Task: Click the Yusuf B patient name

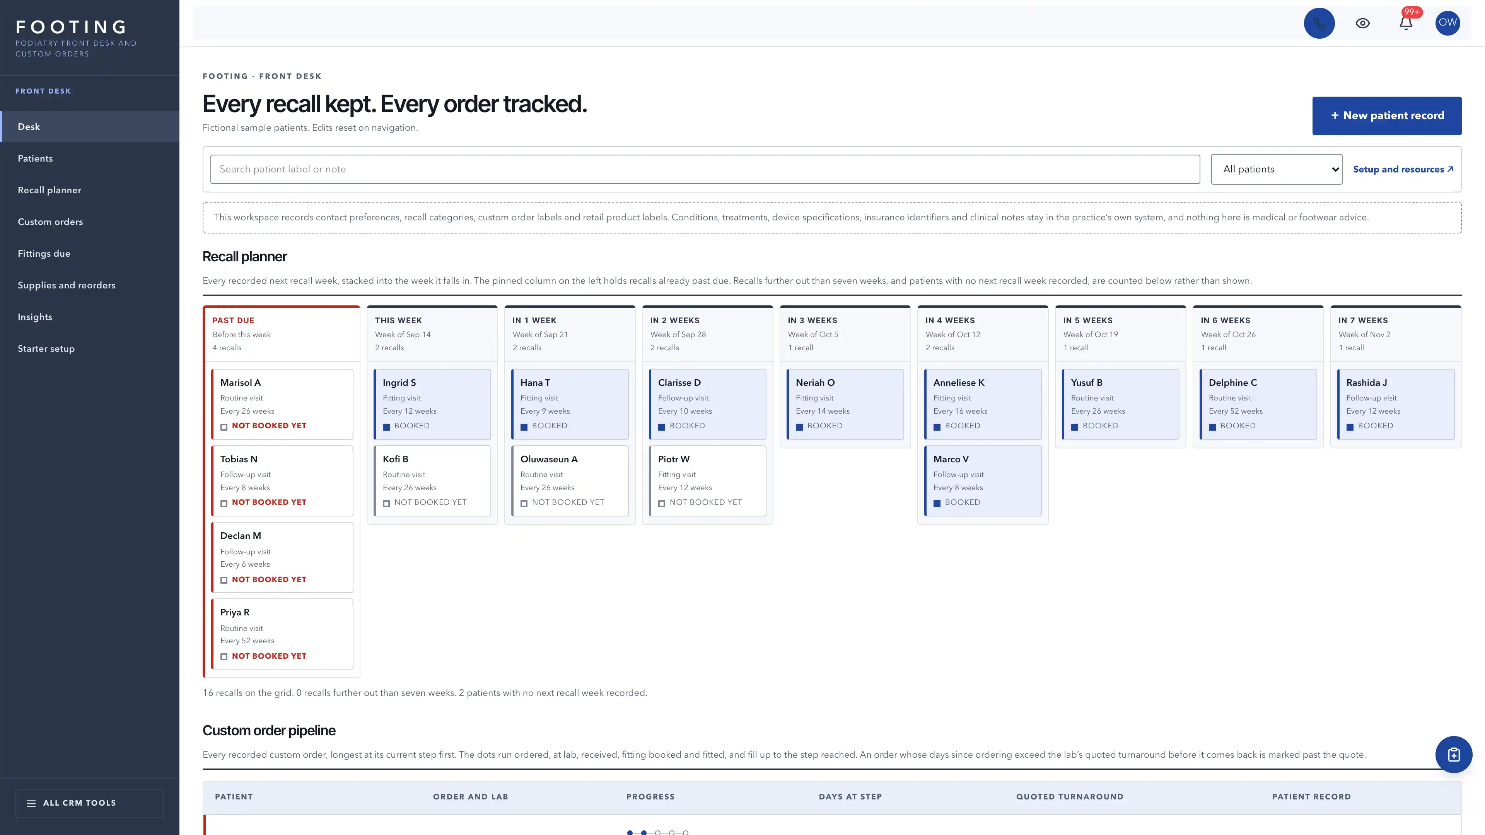Action: tap(1087, 383)
